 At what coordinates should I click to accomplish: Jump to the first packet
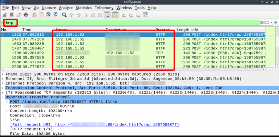pos(93,15)
